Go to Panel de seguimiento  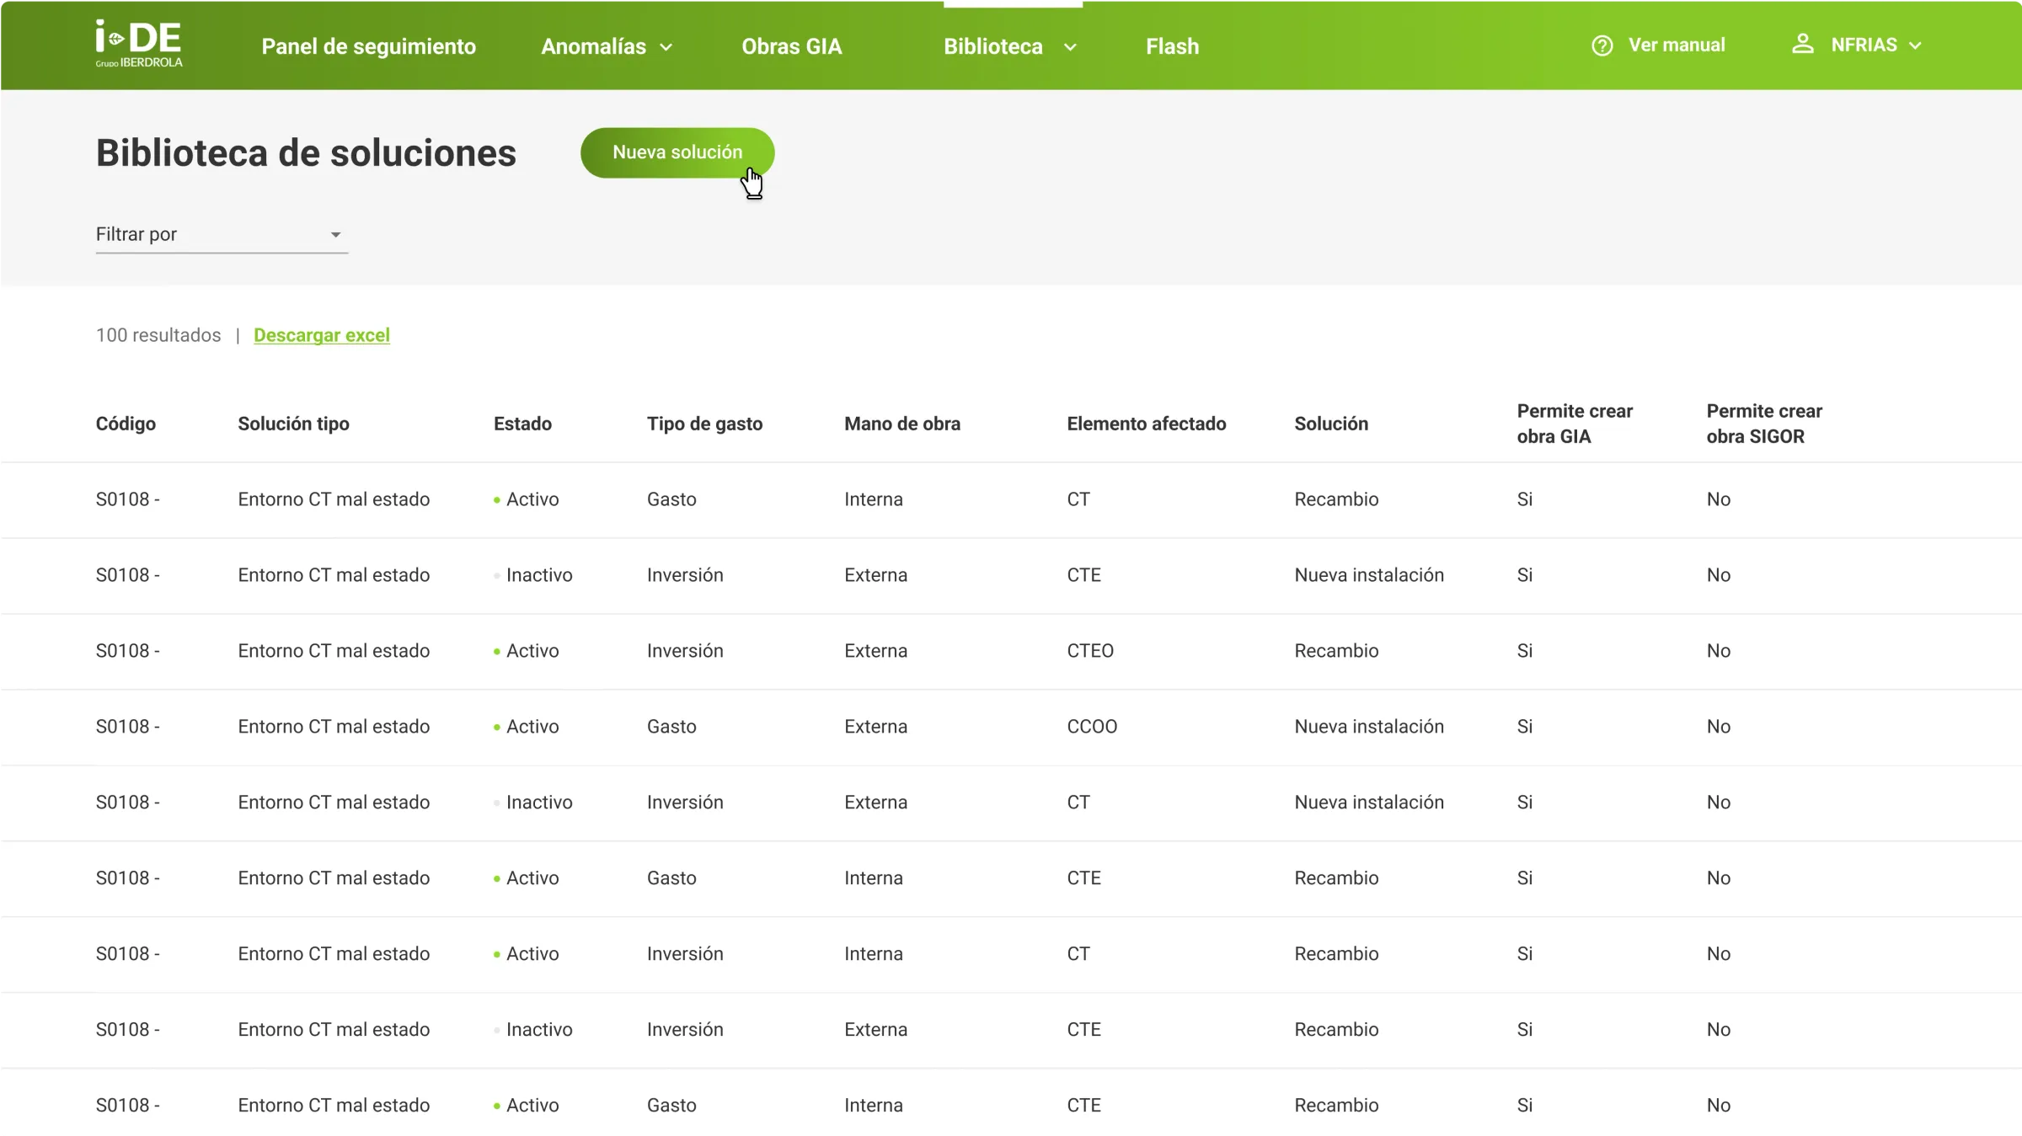pyautogui.click(x=368, y=46)
